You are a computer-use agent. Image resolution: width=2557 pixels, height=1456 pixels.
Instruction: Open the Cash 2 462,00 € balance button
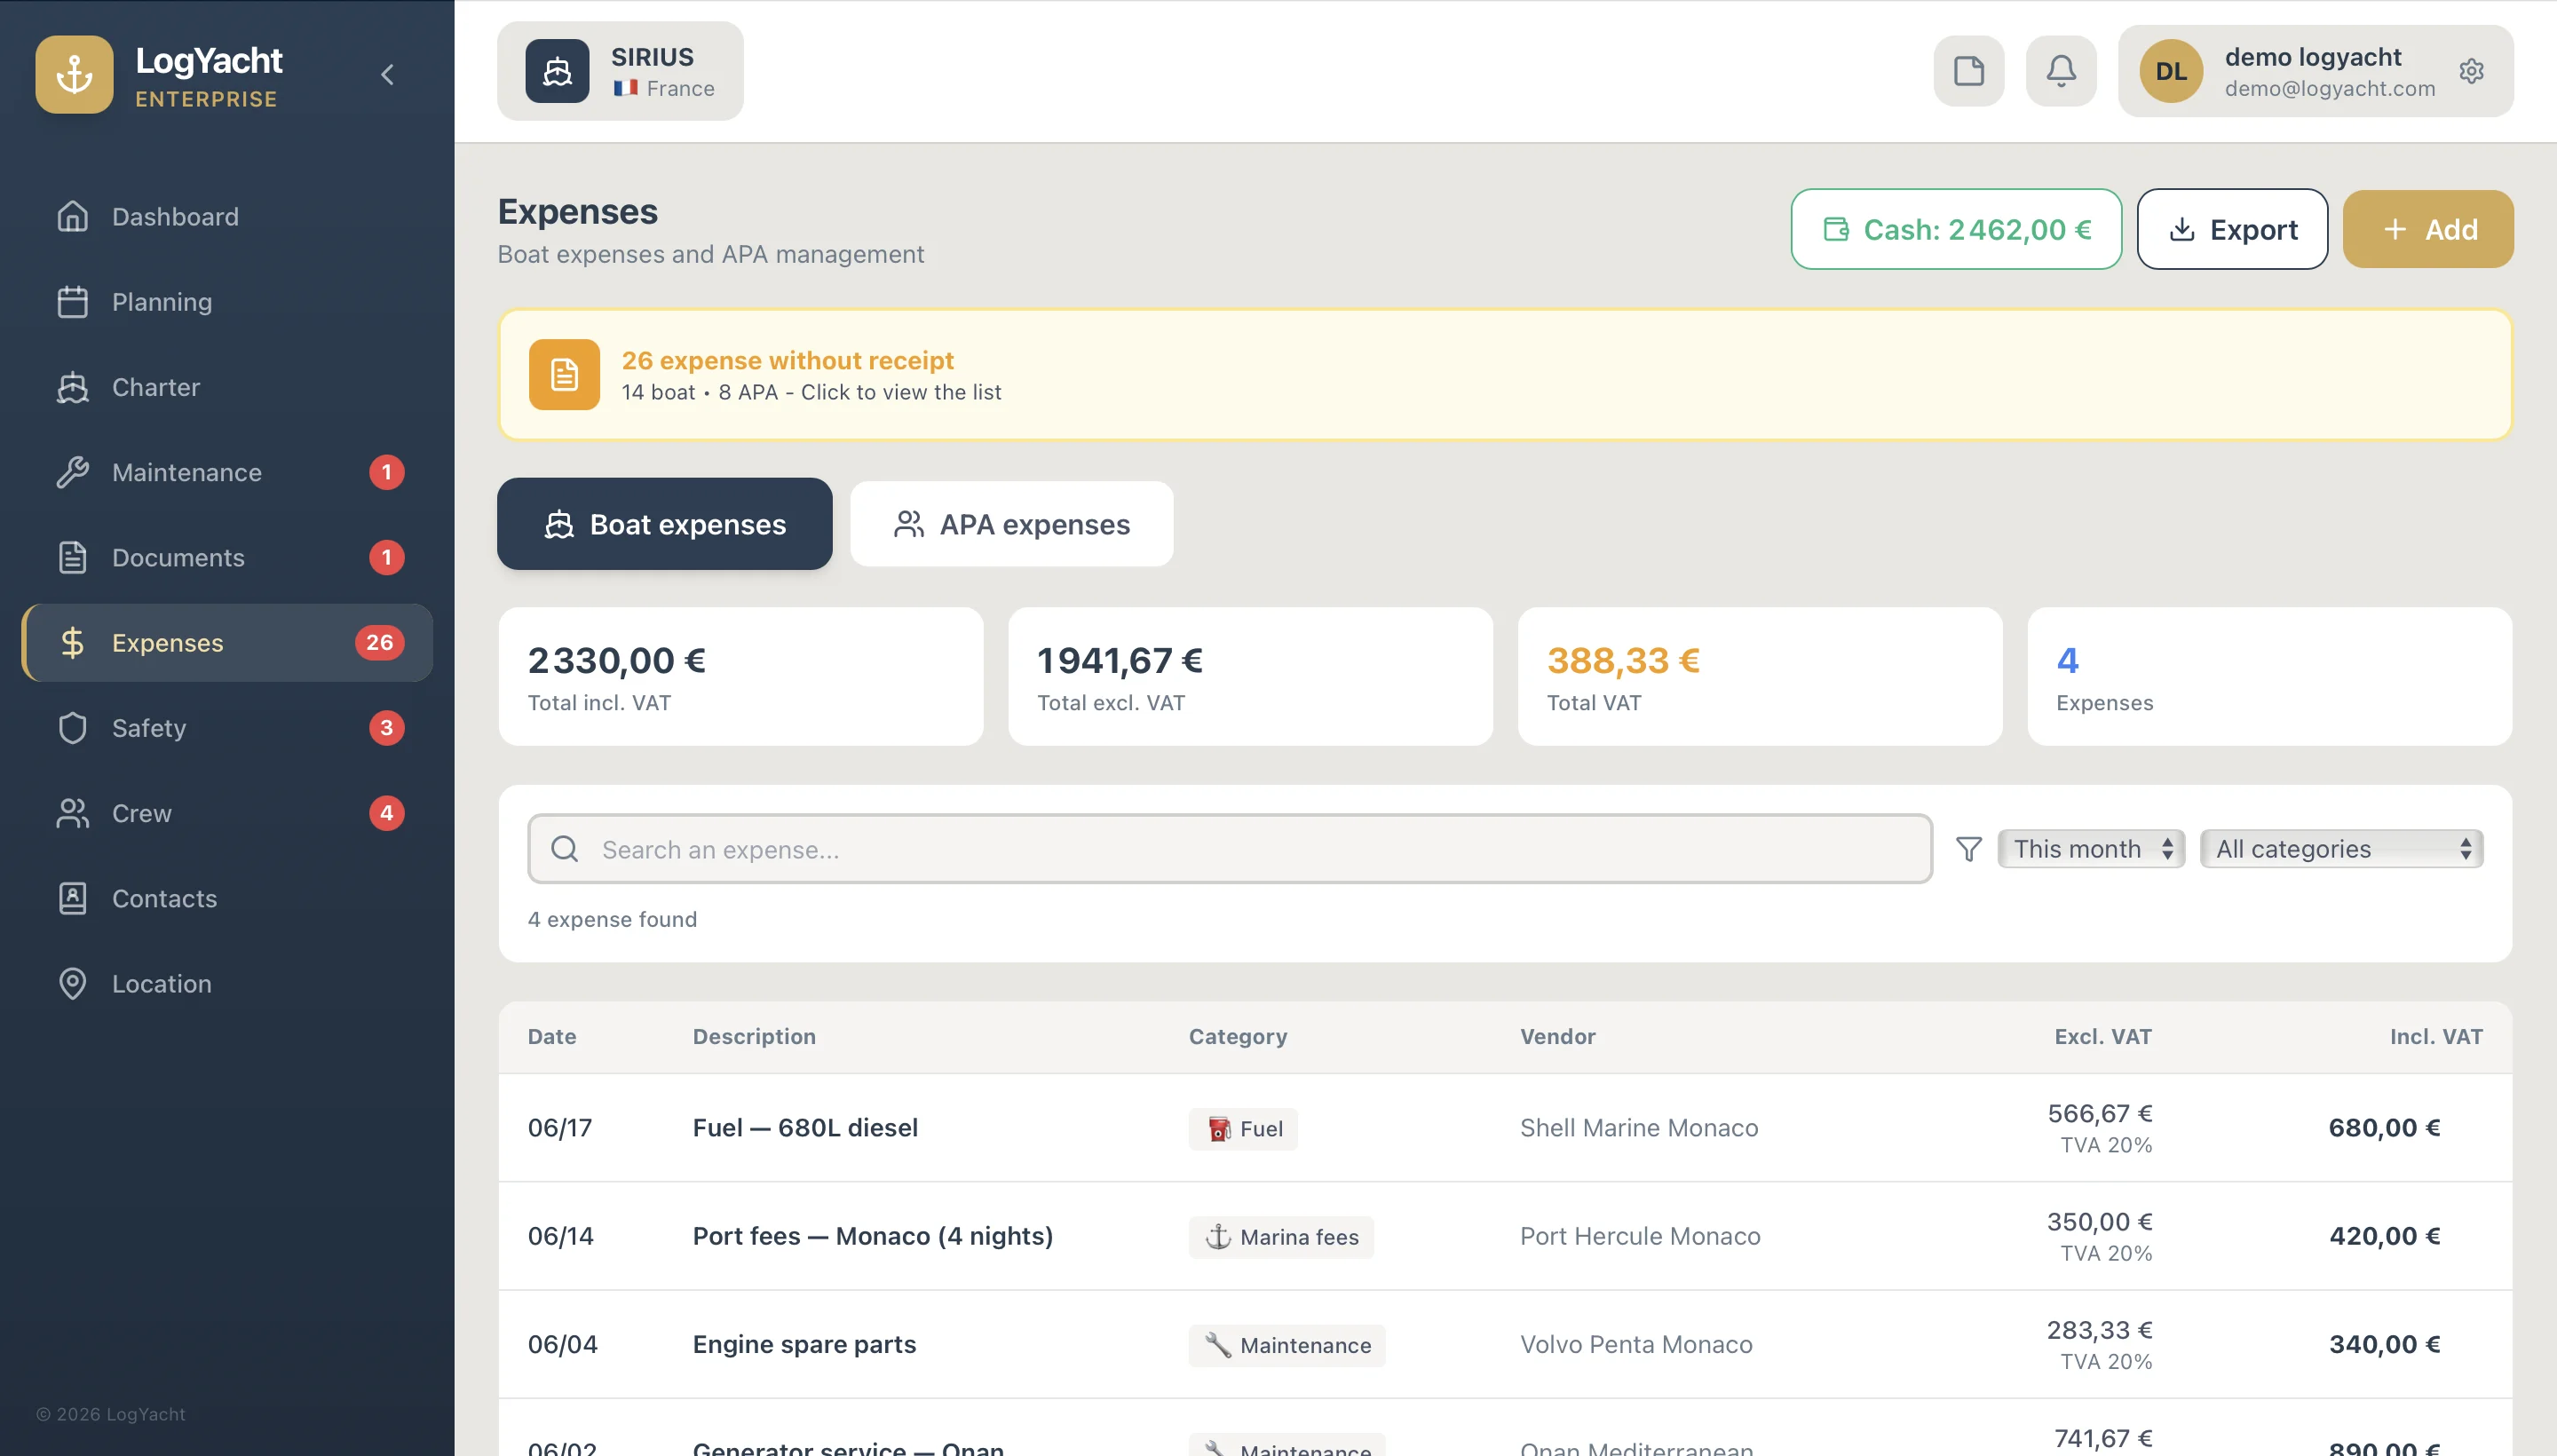click(1956, 229)
